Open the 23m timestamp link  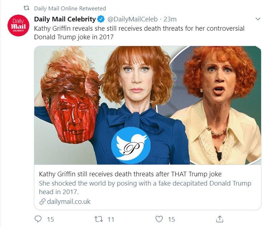tap(170, 19)
